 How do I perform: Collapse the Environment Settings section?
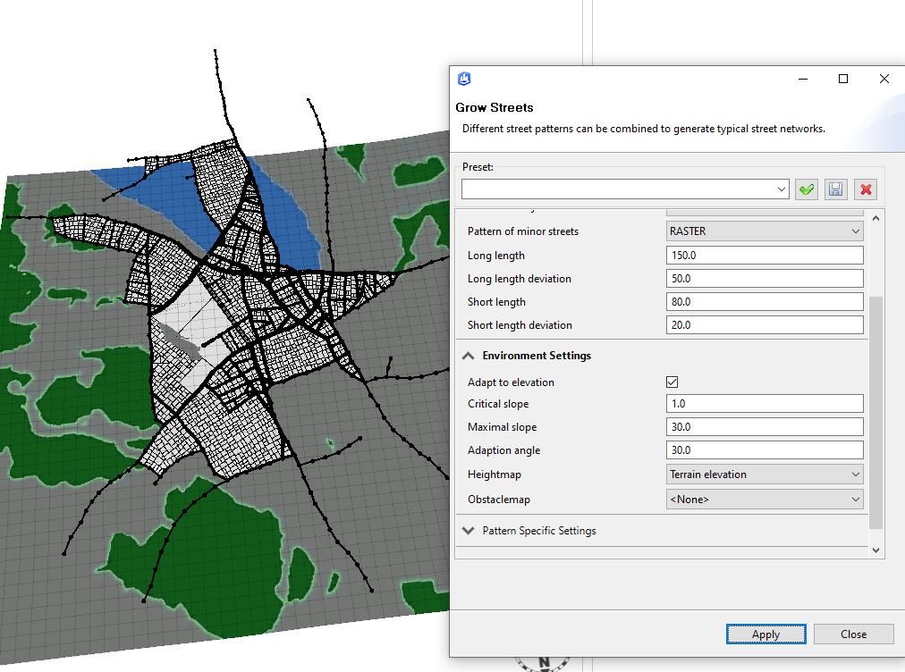pos(468,355)
